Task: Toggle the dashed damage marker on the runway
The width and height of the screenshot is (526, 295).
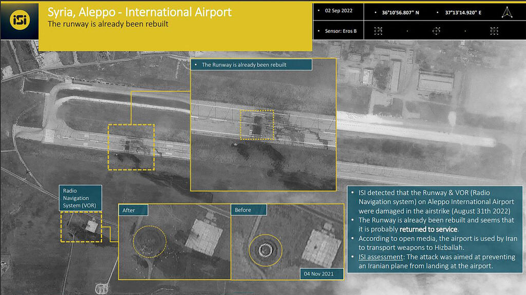Action: pos(130,145)
